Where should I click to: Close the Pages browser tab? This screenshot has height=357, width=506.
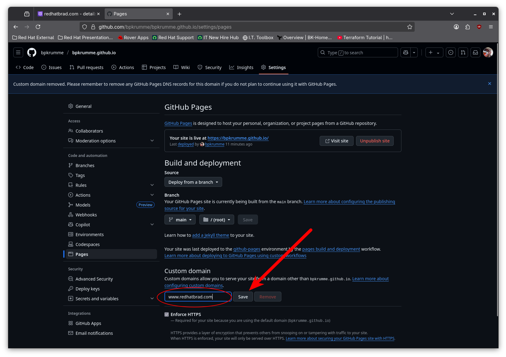[x=168, y=14]
